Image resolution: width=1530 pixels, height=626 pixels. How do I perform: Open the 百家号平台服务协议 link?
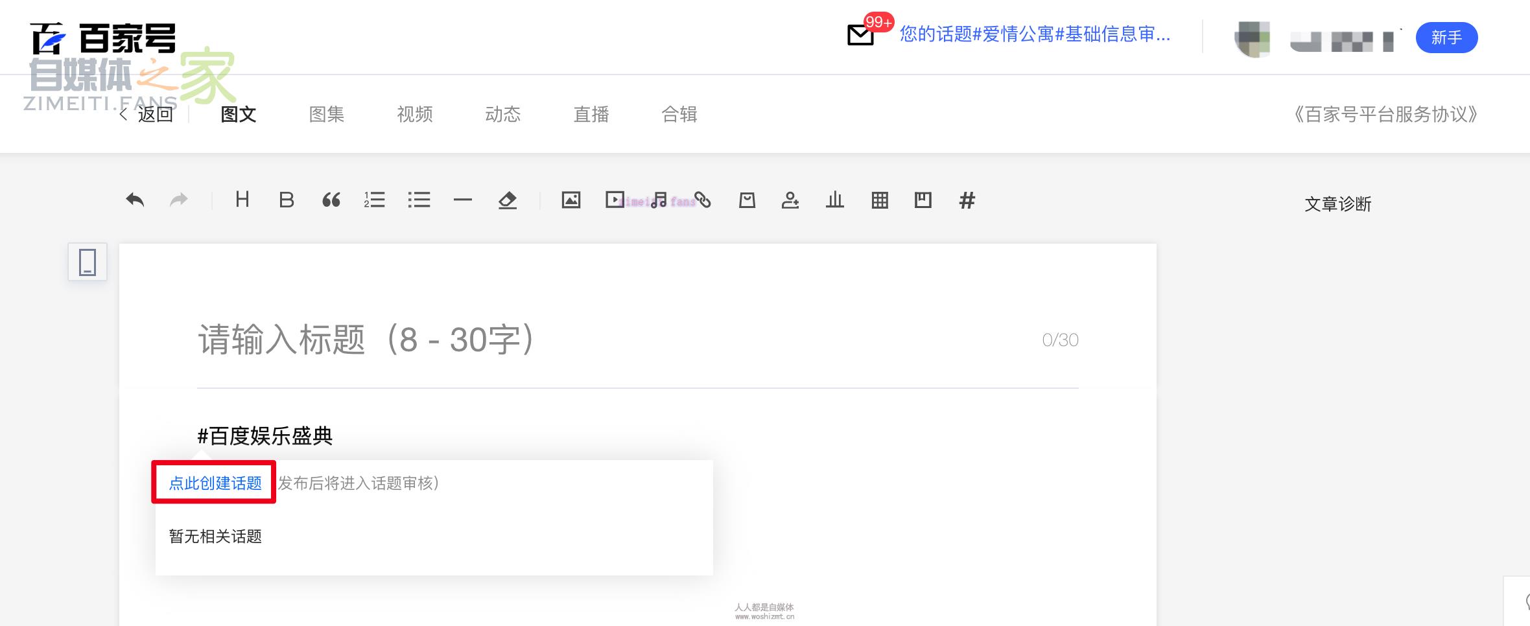tap(1385, 115)
